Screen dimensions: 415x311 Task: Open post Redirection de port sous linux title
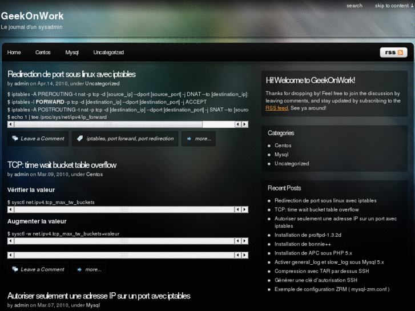tap(71, 74)
